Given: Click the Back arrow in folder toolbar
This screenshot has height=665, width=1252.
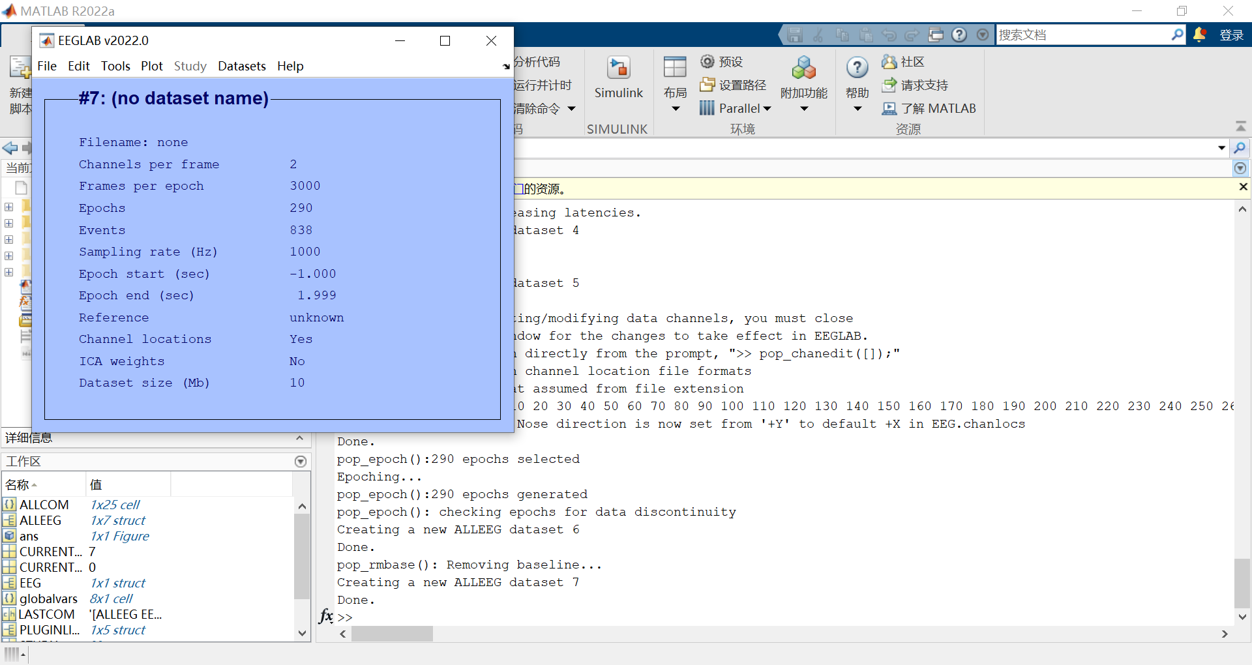Looking at the screenshot, I should [x=10, y=148].
